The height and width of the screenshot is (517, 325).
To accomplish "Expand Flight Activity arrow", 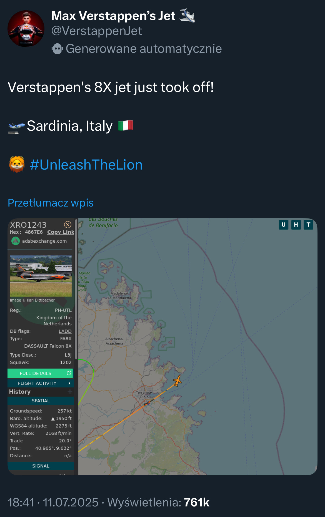I will tap(69, 383).
